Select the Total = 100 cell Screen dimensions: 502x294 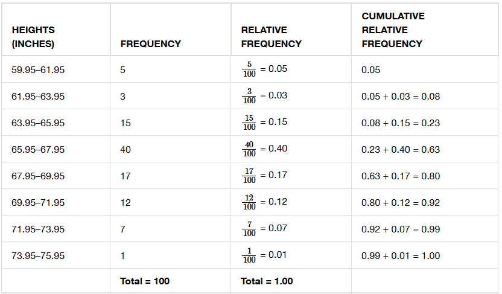[x=145, y=281]
